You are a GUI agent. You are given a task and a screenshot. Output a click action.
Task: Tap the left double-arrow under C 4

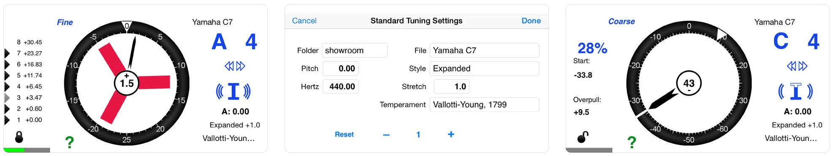pos(792,66)
